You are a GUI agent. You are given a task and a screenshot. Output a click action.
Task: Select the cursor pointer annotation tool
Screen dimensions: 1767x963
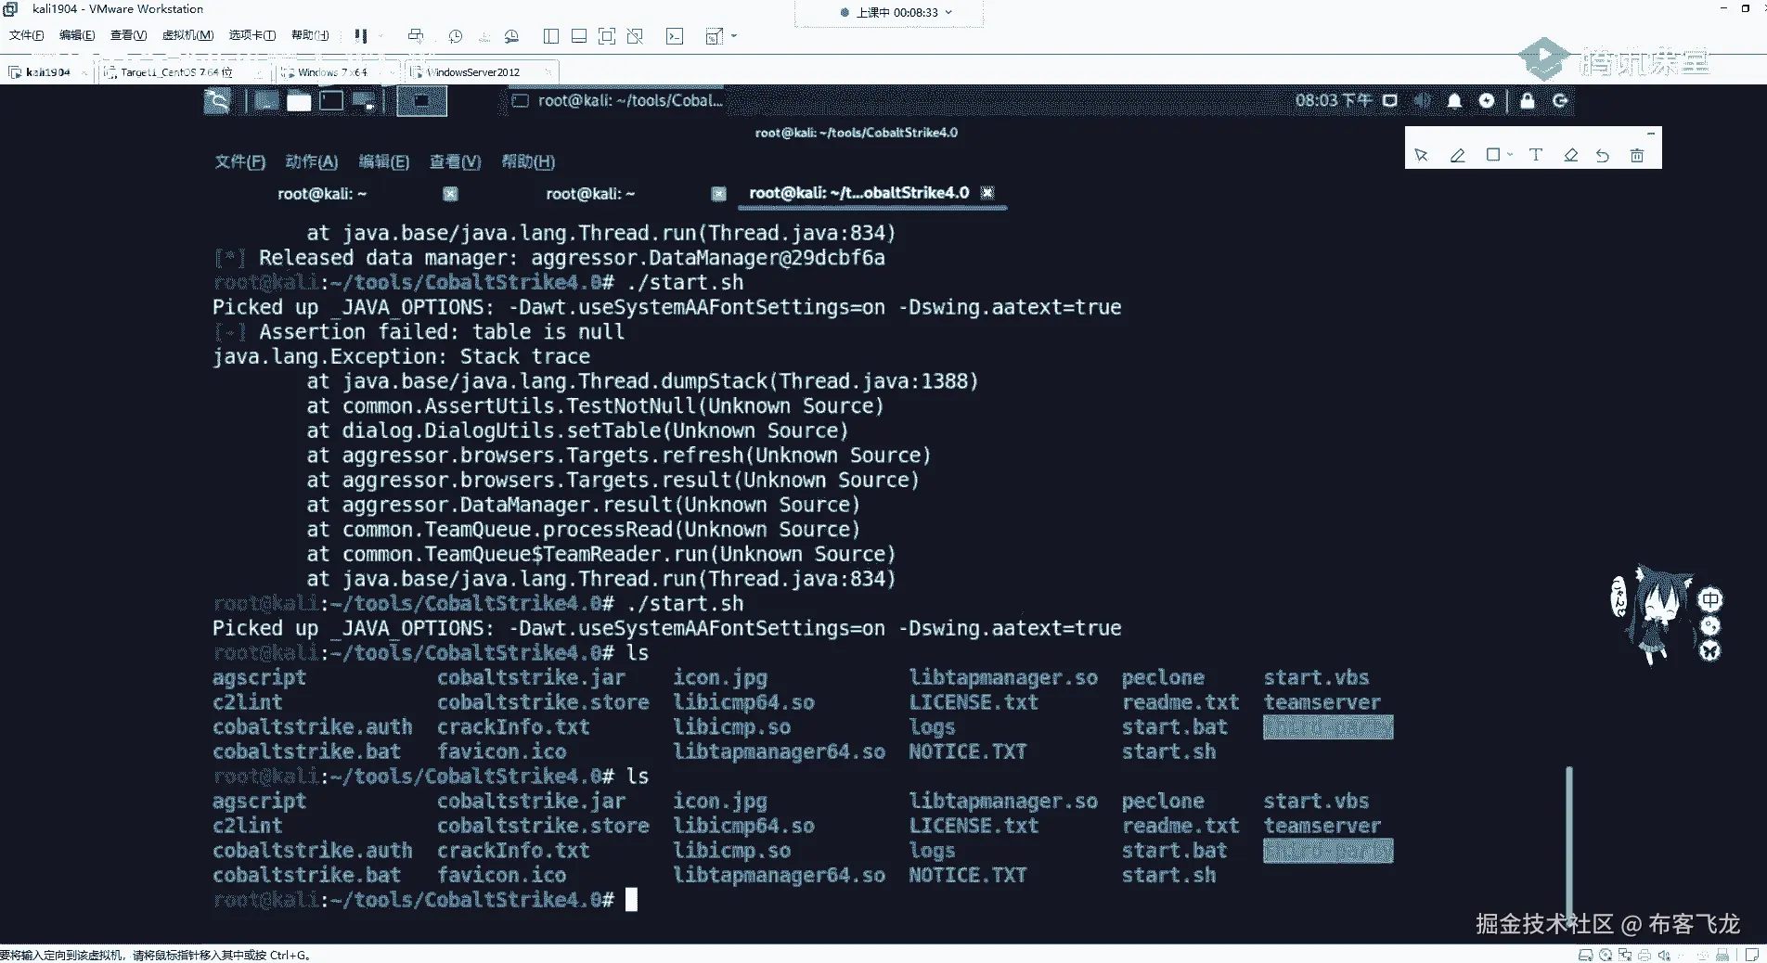[x=1421, y=155]
